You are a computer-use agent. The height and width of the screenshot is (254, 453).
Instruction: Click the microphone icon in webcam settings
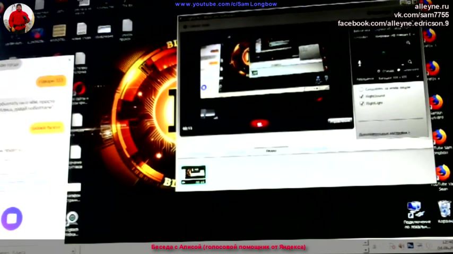(x=359, y=63)
